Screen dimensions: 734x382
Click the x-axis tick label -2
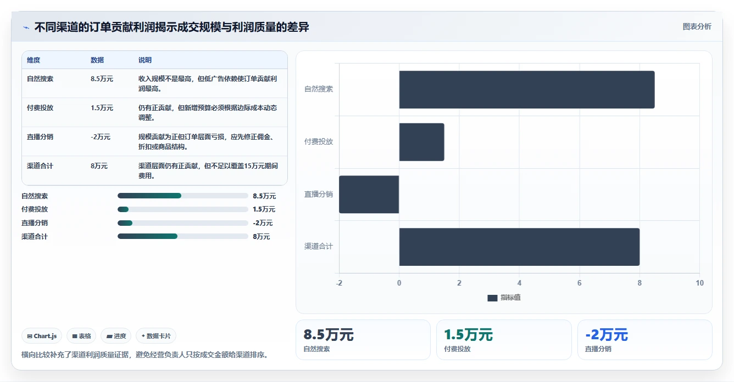(339, 283)
